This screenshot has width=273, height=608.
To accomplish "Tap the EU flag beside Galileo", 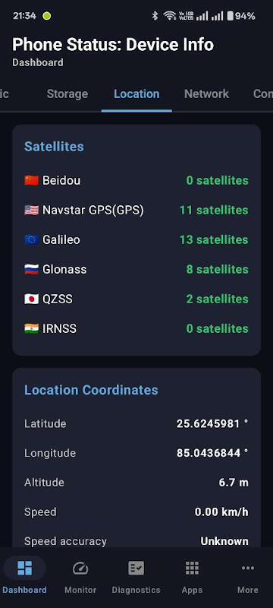I will click(x=31, y=239).
